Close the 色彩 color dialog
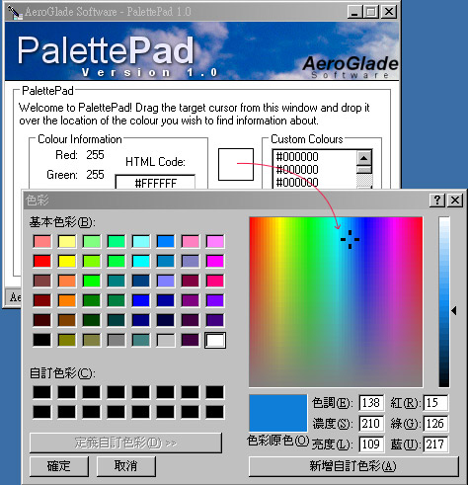The width and height of the screenshot is (468, 485). [455, 200]
